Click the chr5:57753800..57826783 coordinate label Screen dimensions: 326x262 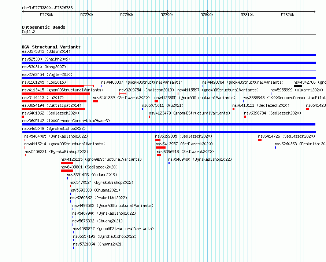pos(47,8)
